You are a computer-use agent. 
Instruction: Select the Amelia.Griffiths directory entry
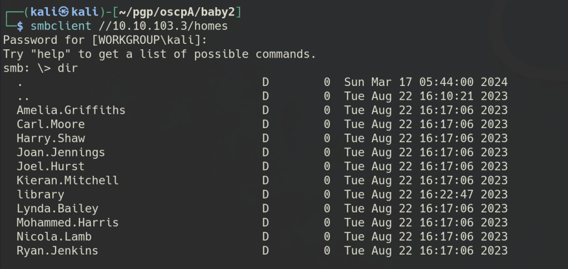pos(71,110)
